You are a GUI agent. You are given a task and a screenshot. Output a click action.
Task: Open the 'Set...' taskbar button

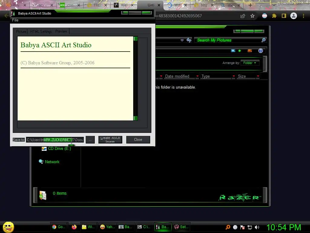pos(181,227)
